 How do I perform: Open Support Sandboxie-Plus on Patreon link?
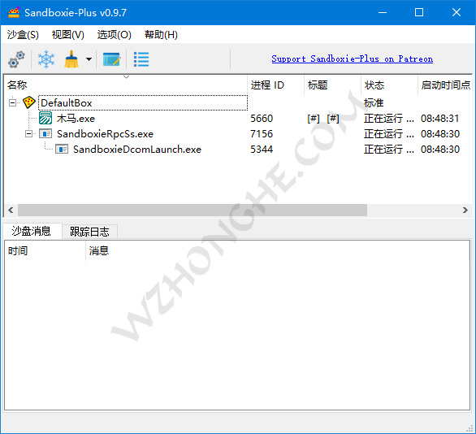[x=353, y=59]
